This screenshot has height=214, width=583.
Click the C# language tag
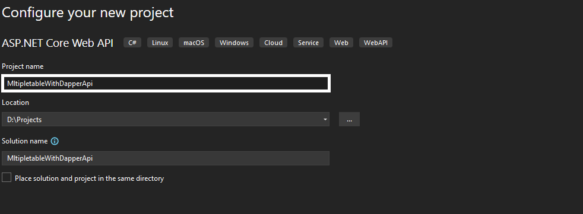point(132,43)
